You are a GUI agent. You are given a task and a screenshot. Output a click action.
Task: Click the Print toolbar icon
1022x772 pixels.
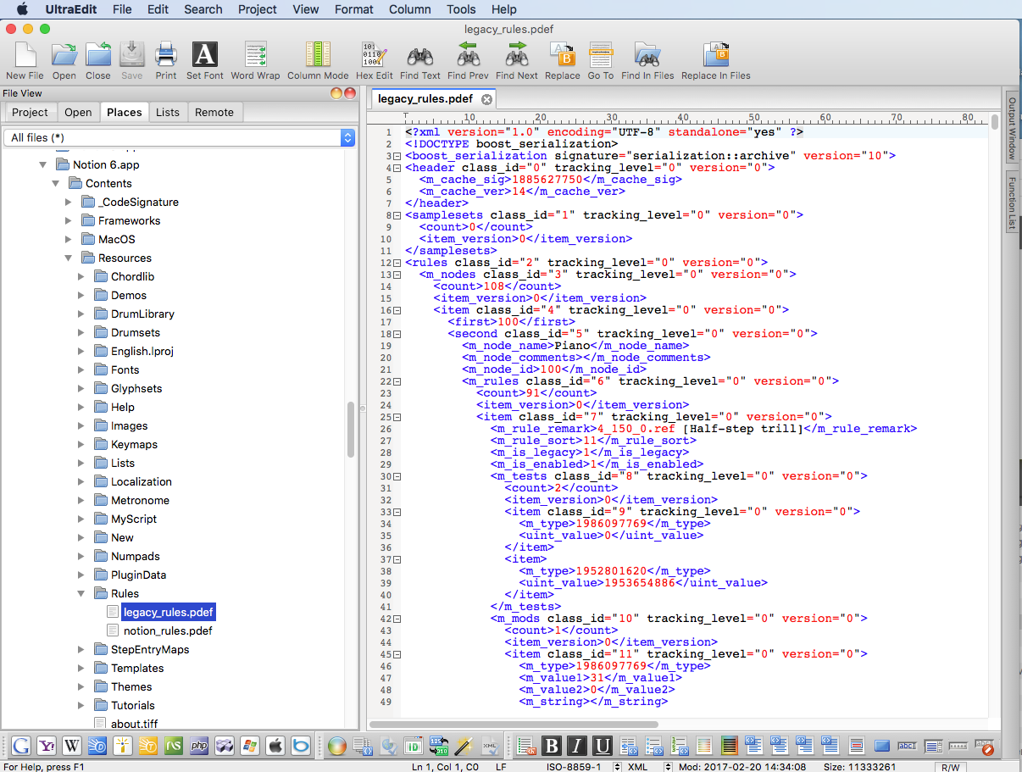[166, 59]
